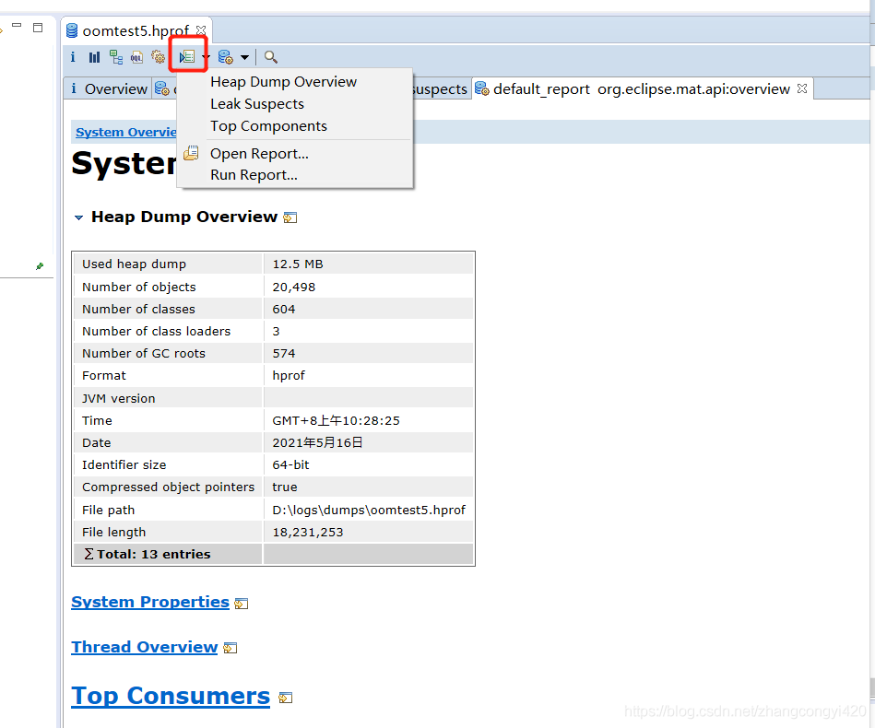The height and width of the screenshot is (728, 875).
Task: Click the Open Query Browser icon
Action: click(225, 57)
